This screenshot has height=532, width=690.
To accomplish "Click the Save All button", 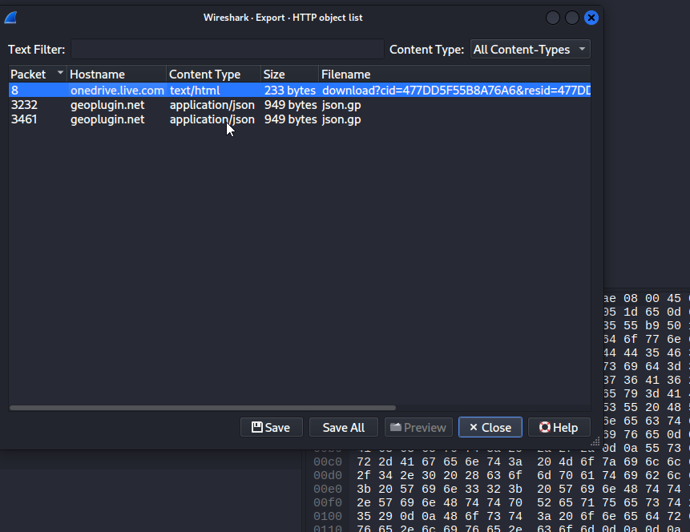I will point(343,427).
